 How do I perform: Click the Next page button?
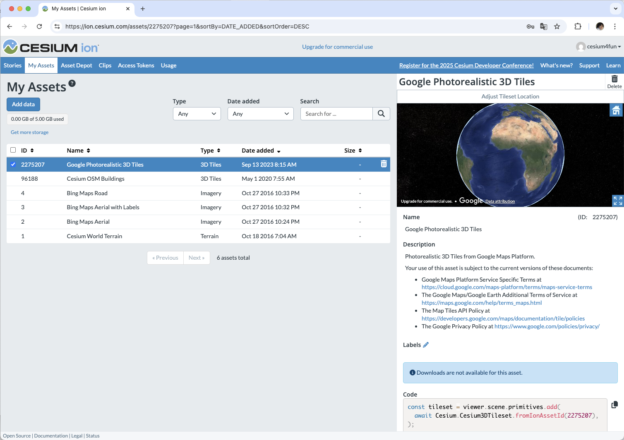[197, 258]
